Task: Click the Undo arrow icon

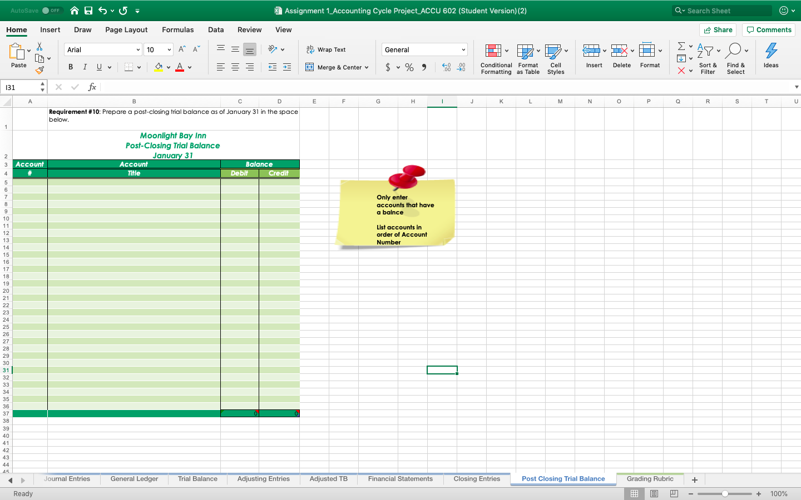Action: point(103,11)
